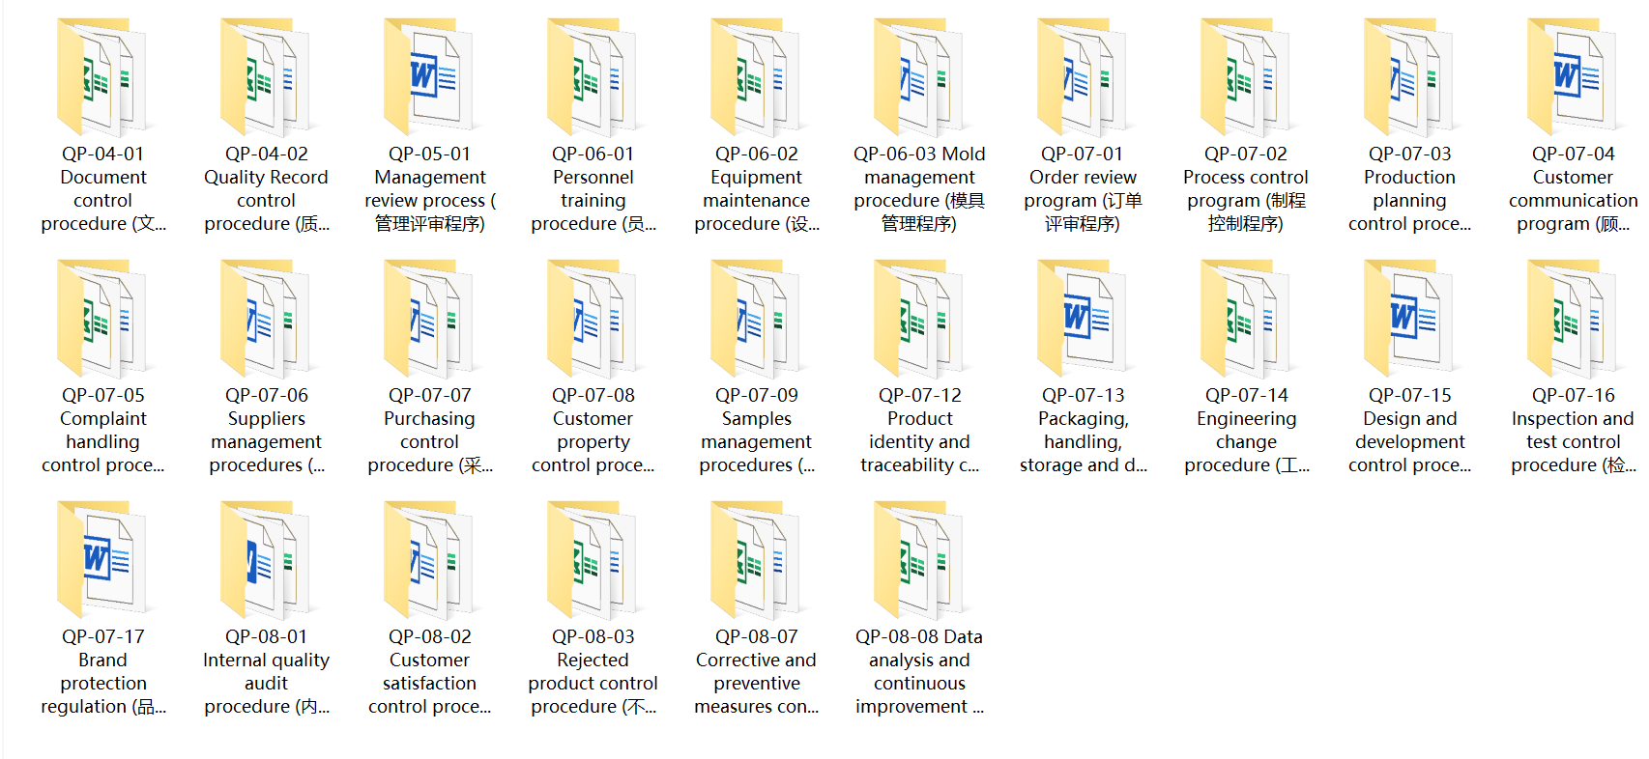1649x759 pixels.
Task: Click the label text 'QP-08-07 Corrective and preventive measures'
Action: click(756, 671)
